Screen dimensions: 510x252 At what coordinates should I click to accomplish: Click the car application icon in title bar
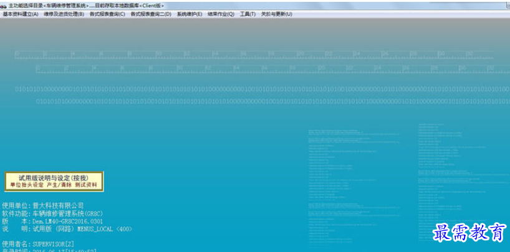4,5
